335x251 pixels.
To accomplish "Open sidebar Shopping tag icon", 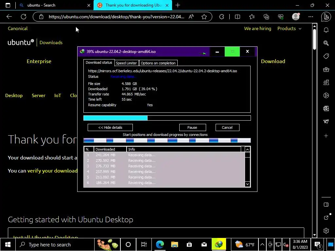I will [326, 56].
